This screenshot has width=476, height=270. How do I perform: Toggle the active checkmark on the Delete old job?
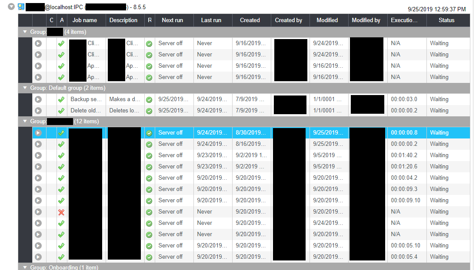coord(61,111)
